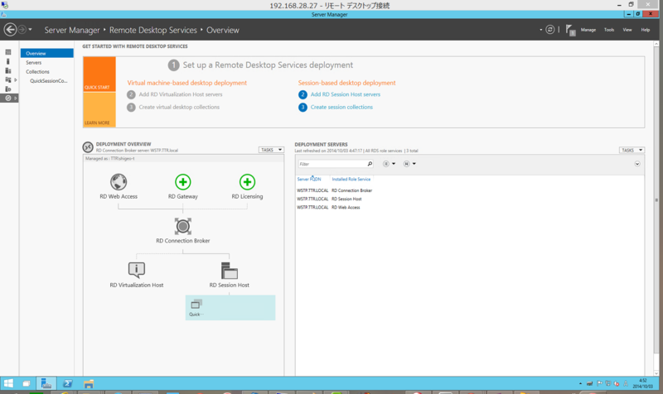Image resolution: width=663 pixels, height=394 pixels.
Task: Select the RD Connection Broker server row
Action: tap(469, 190)
